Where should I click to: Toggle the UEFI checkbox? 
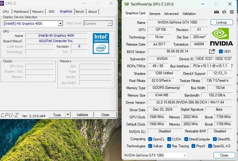(221, 52)
